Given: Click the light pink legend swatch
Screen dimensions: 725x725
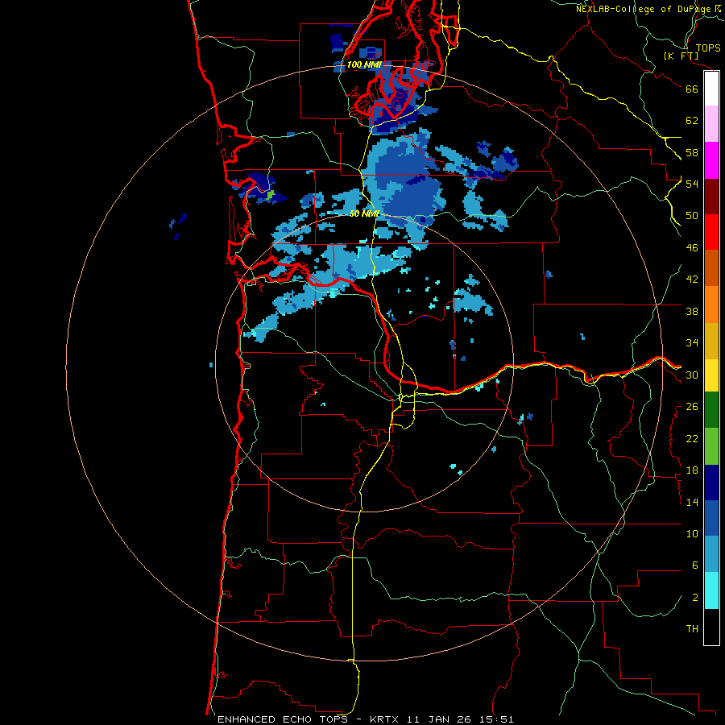Looking at the screenshot, I should coord(711,124).
